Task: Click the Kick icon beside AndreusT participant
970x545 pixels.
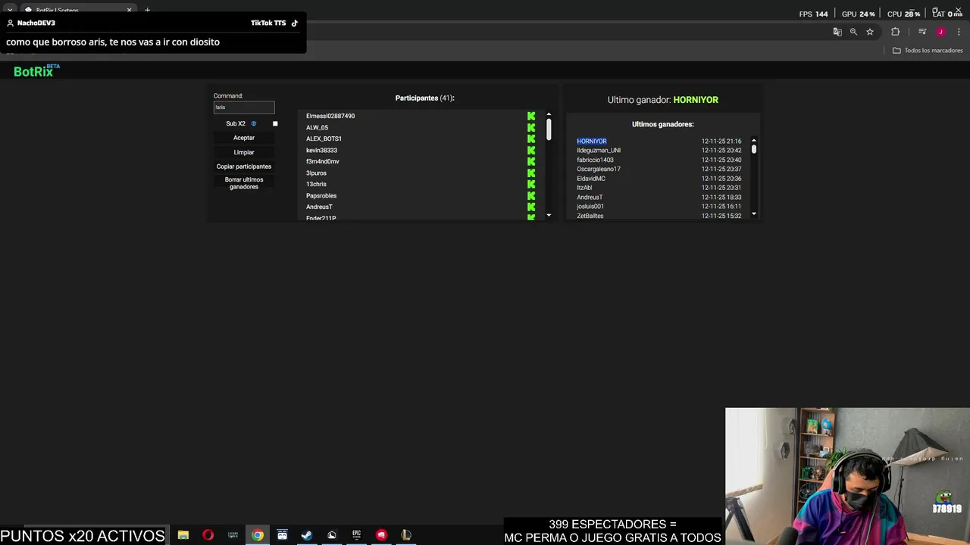Action: [x=531, y=207]
